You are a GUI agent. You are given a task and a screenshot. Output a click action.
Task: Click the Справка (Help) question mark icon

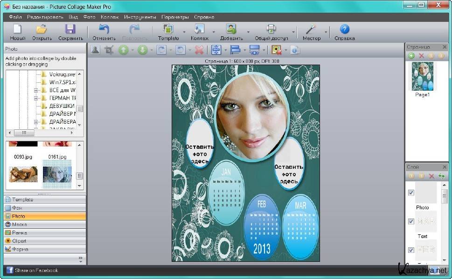pyautogui.click(x=344, y=30)
